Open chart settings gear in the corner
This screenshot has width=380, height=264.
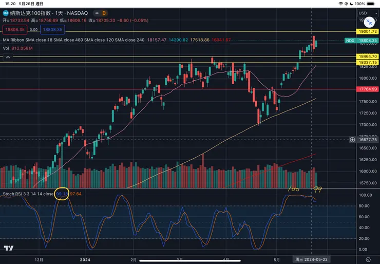coord(368,259)
